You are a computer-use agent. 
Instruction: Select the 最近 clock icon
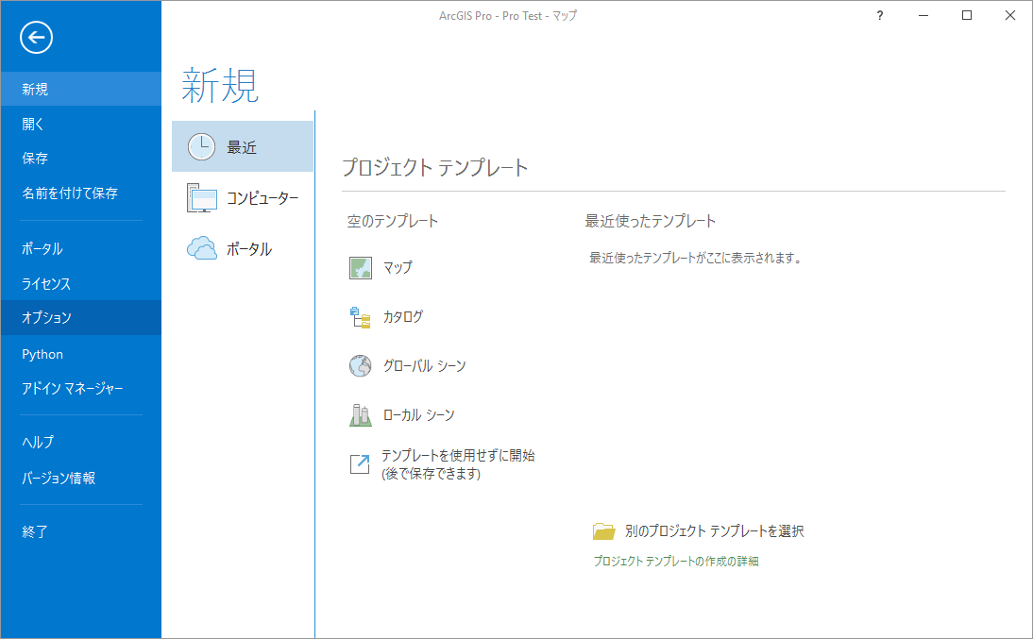coord(201,147)
